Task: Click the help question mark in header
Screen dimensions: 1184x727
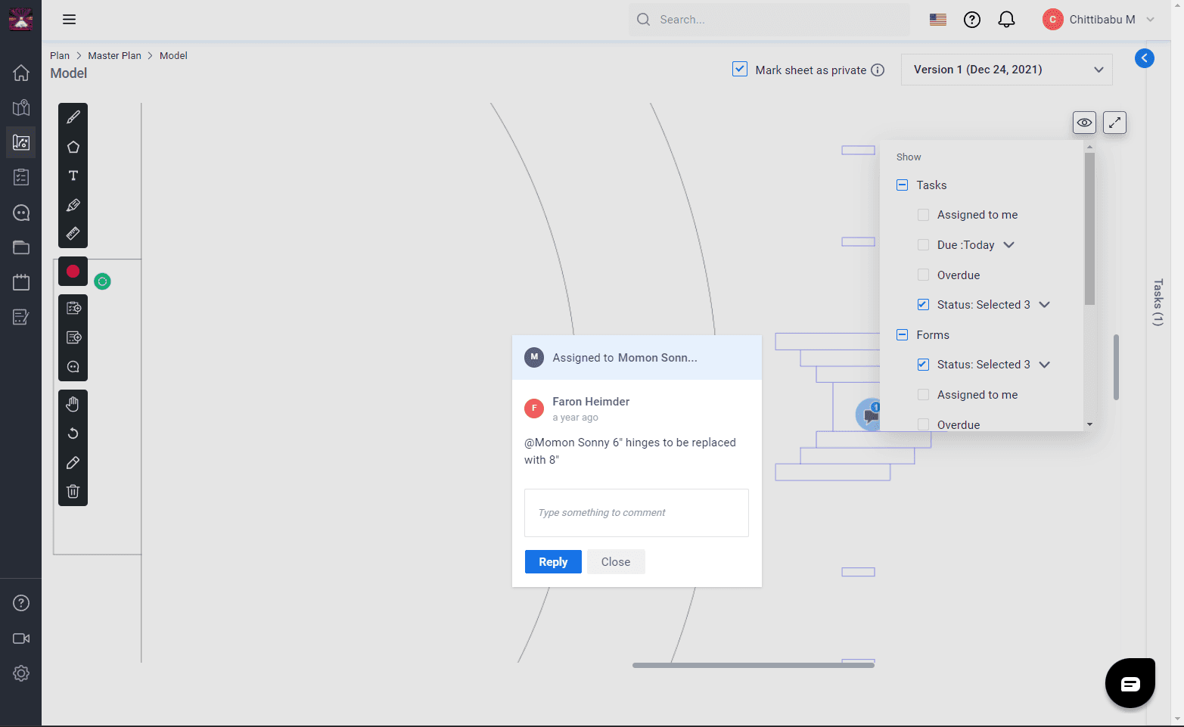Action: (x=972, y=20)
